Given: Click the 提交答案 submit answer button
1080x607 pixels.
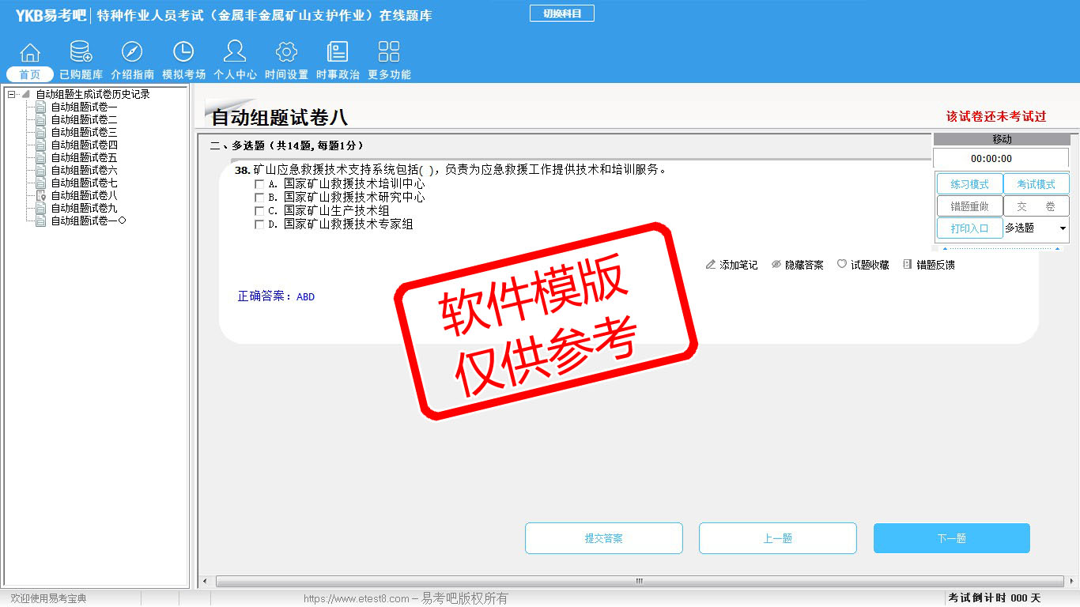Looking at the screenshot, I should pos(603,538).
